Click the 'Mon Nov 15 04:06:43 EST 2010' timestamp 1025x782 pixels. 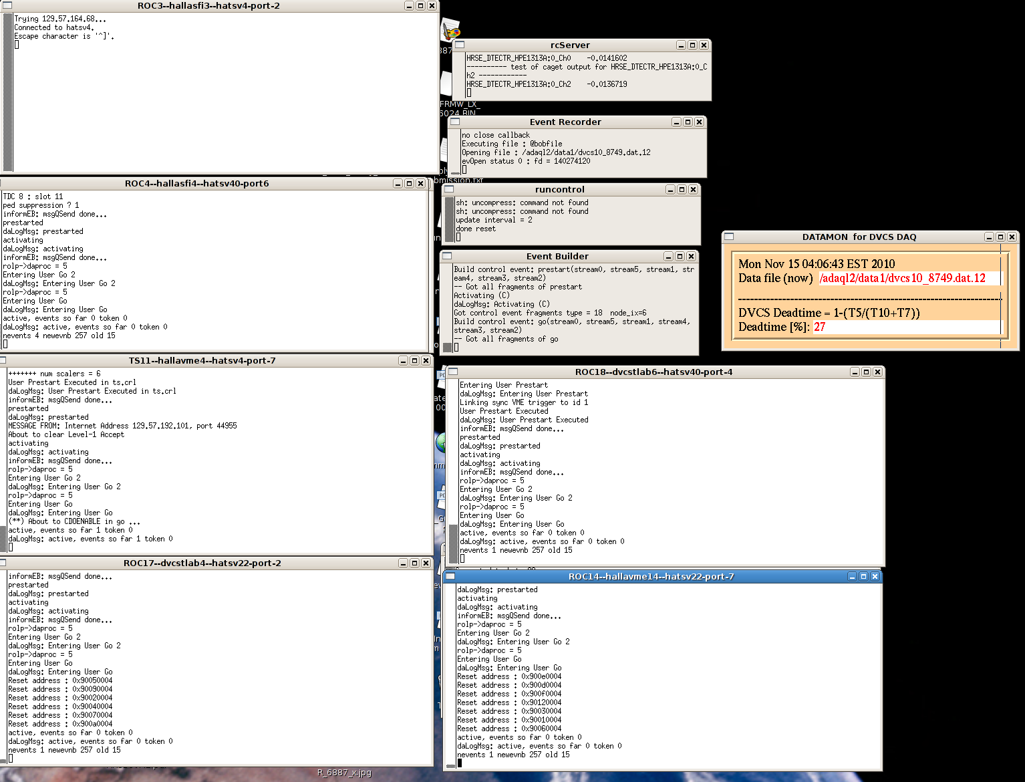click(x=817, y=264)
